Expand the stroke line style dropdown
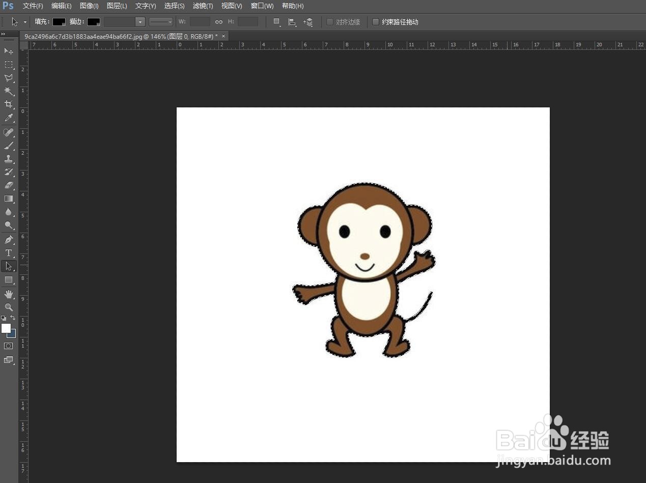 161,22
